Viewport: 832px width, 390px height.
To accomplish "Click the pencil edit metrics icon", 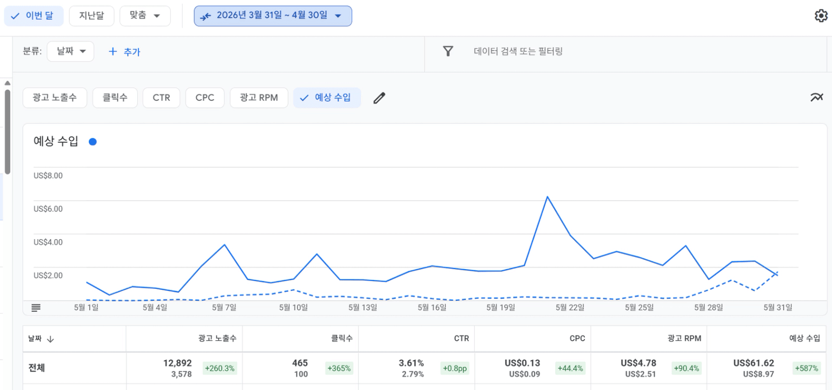I will pyautogui.click(x=379, y=98).
